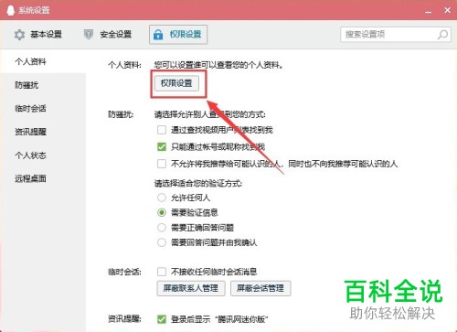
Task: Close the 系统设置 window
Action: coord(448,10)
